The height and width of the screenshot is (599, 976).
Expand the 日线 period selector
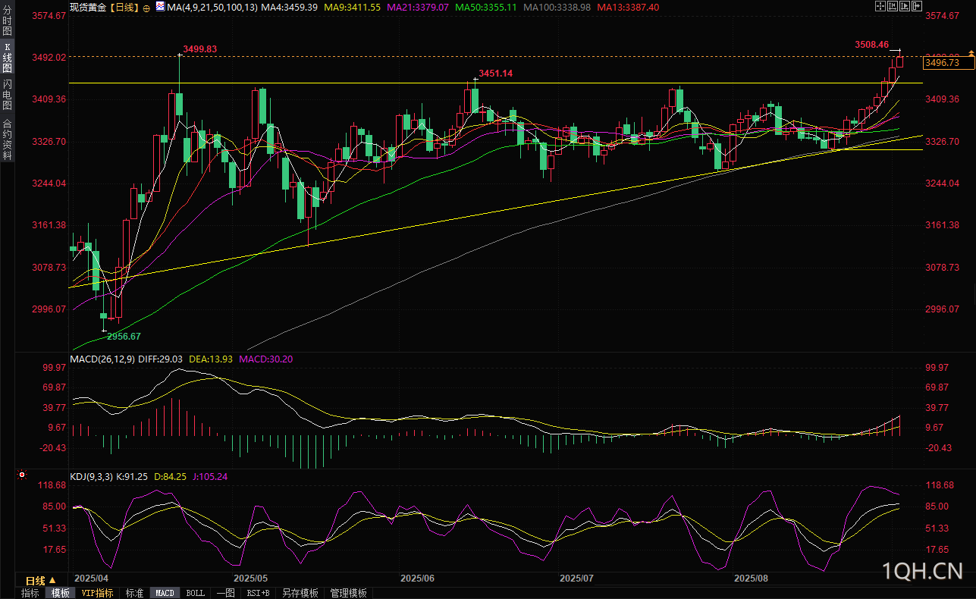pyautogui.click(x=41, y=580)
